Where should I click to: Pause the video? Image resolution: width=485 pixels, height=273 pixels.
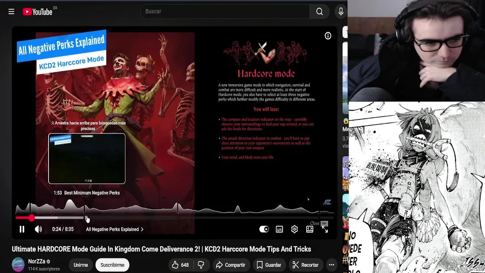(22, 229)
